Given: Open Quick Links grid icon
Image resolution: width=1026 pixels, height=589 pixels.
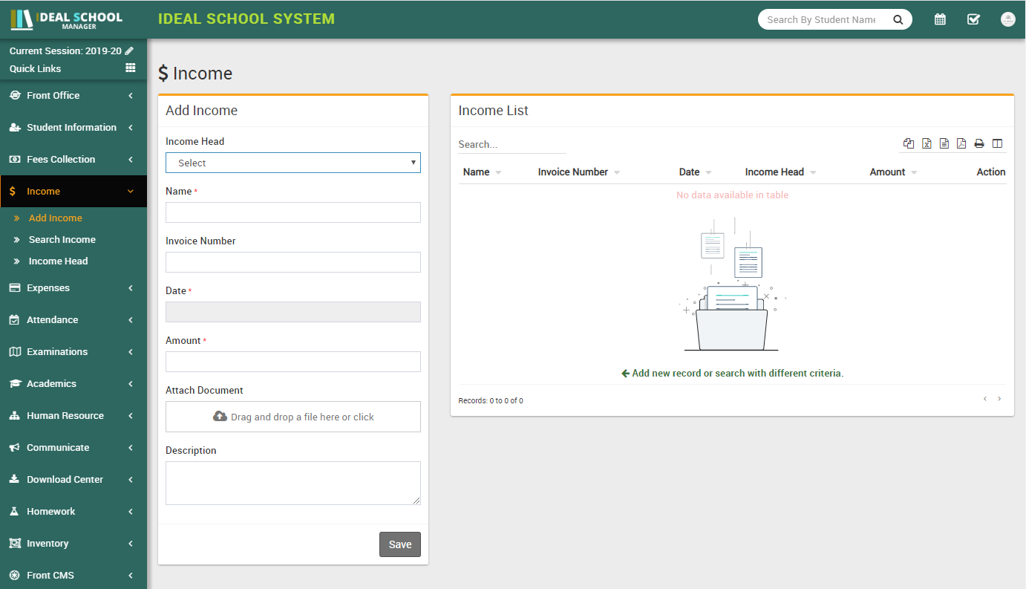Looking at the screenshot, I should (x=131, y=68).
